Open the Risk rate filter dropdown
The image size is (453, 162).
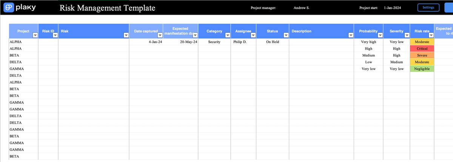(x=431, y=35)
